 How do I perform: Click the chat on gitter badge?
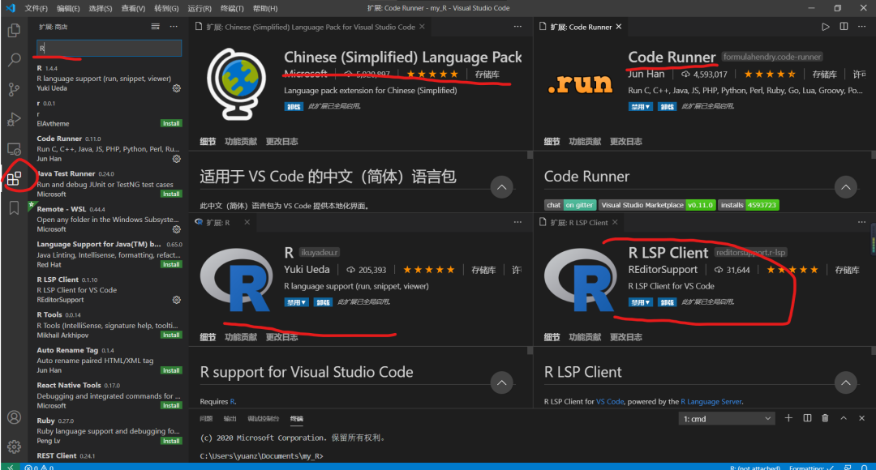click(x=570, y=205)
